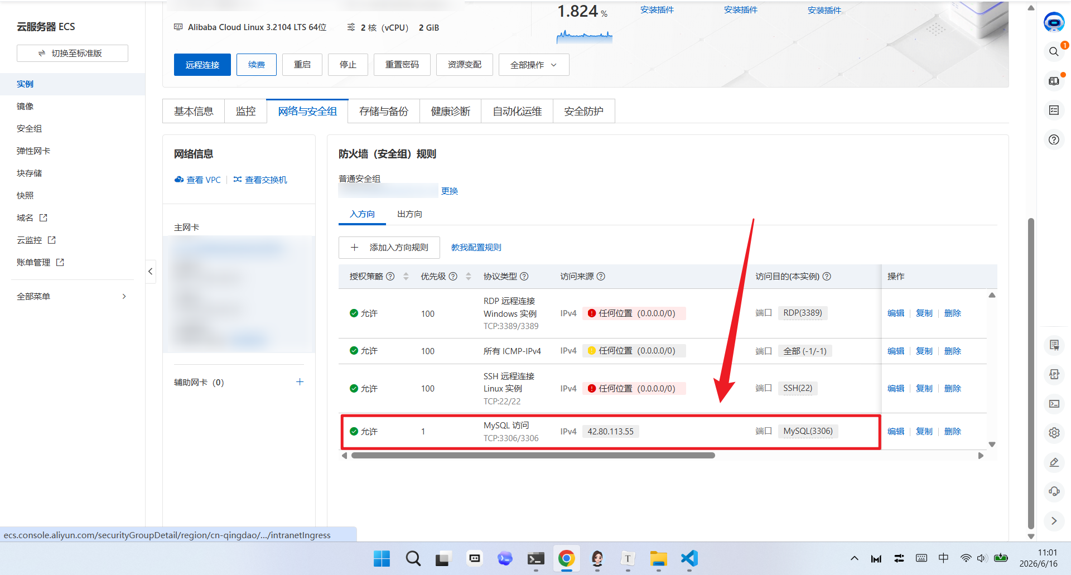Click the RDP(3389) port tag
Screen dimensions: 1071x575
pos(803,313)
